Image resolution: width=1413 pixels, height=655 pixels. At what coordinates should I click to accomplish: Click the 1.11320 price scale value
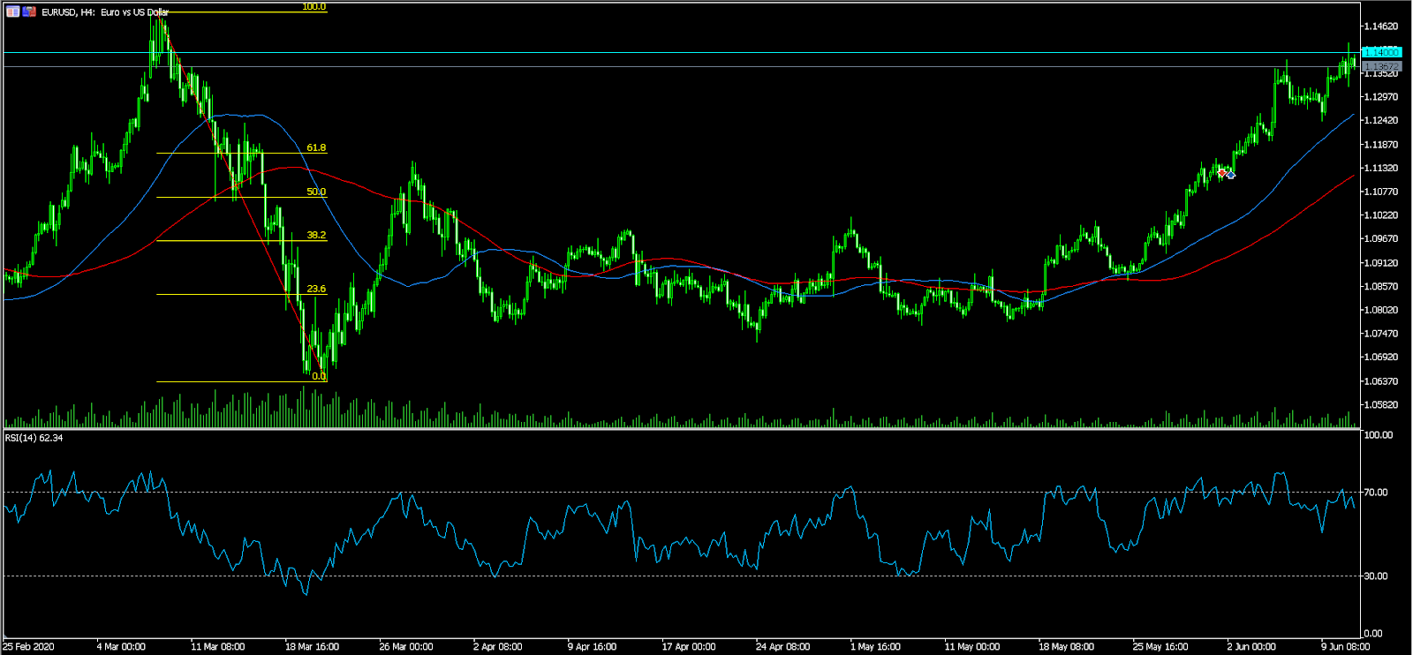pos(1381,168)
